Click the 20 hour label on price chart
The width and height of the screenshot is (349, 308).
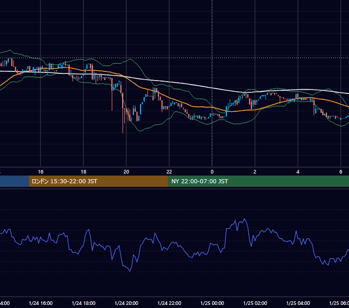pos(126,172)
